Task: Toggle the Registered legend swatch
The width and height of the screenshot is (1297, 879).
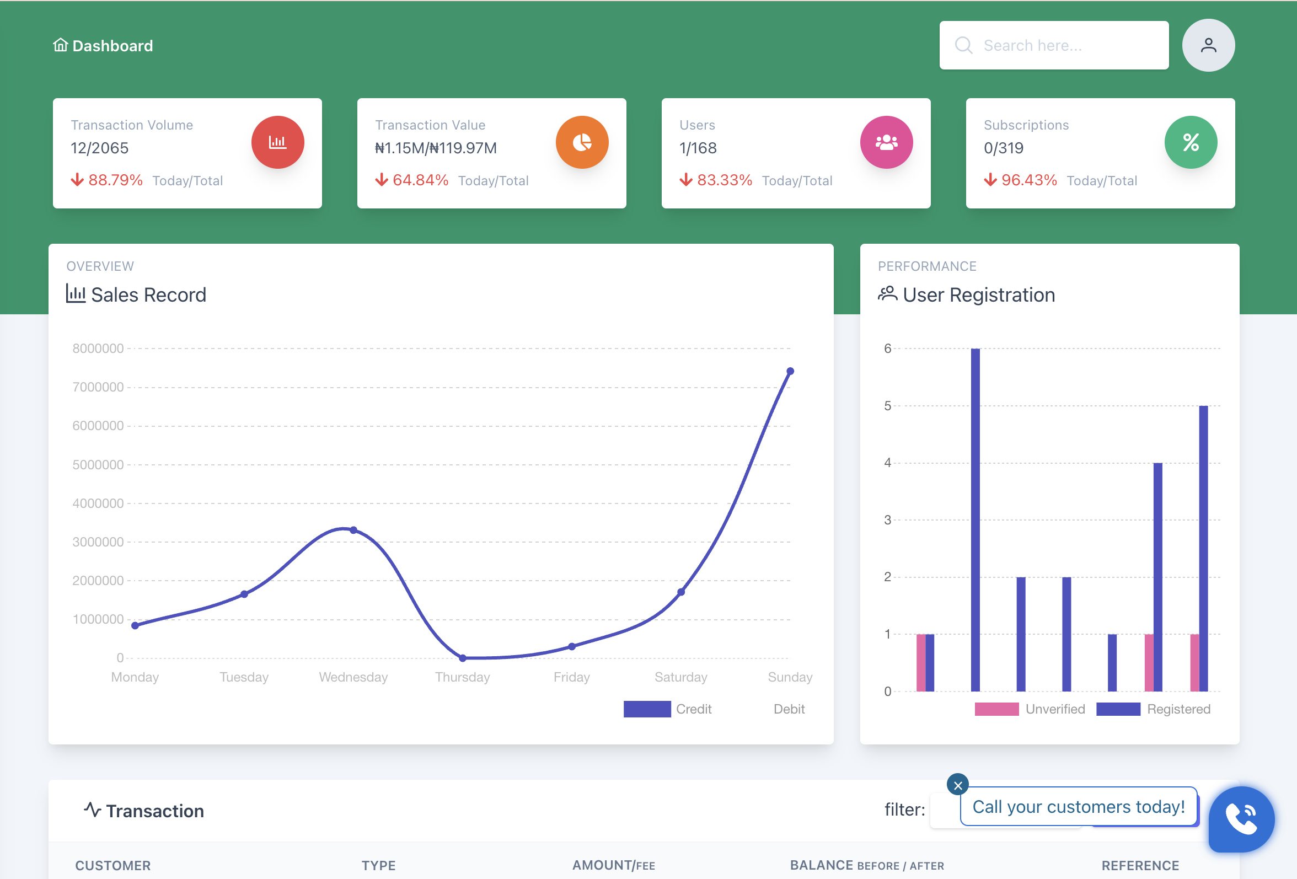Action: click(x=1118, y=709)
